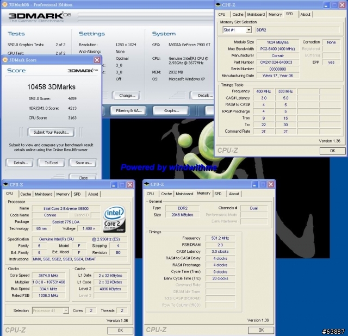
Task: Open Memory tab in SPD window
Action: pyautogui.click(x=275, y=15)
